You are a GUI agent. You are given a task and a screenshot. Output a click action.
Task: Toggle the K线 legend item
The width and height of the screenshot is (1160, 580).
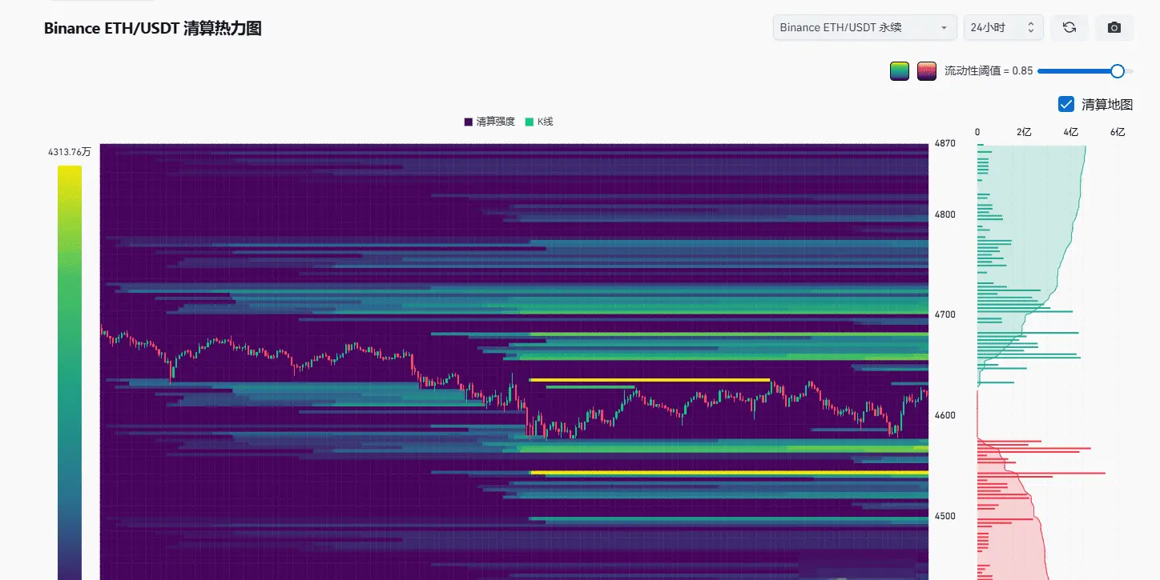pyautogui.click(x=539, y=122)
